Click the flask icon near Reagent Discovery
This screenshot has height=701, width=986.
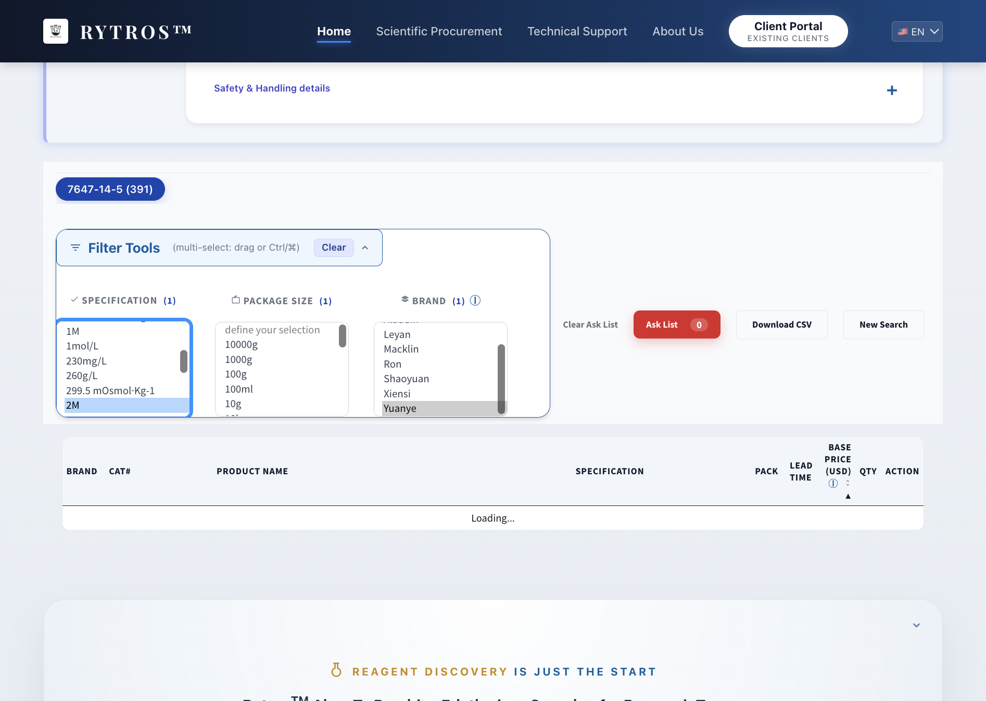[336, 670]
